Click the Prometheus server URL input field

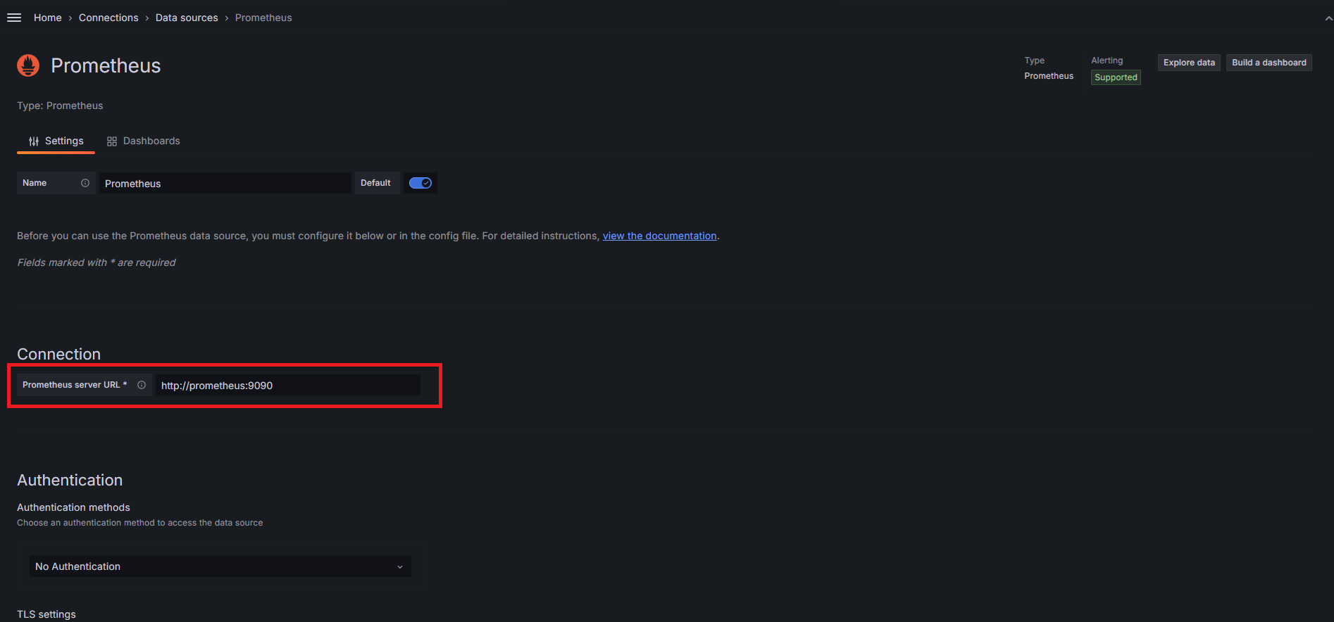[x=288, y=385]
